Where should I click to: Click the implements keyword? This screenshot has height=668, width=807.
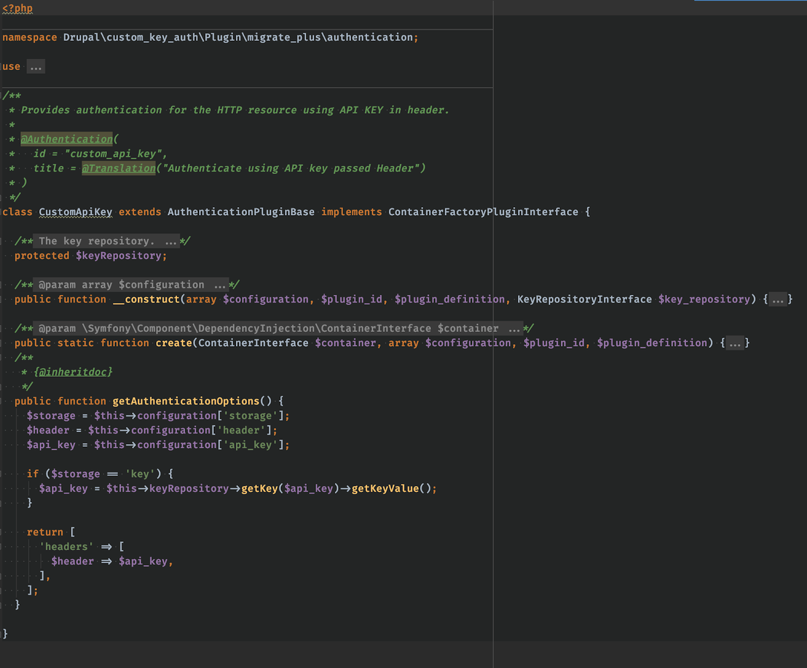(x=352, y=212)
